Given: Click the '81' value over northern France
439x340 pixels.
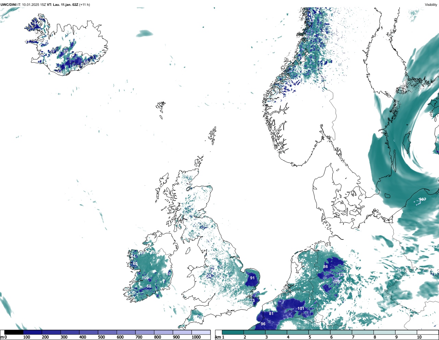Looking at the screenshot, I should click(x=271, y=314).
